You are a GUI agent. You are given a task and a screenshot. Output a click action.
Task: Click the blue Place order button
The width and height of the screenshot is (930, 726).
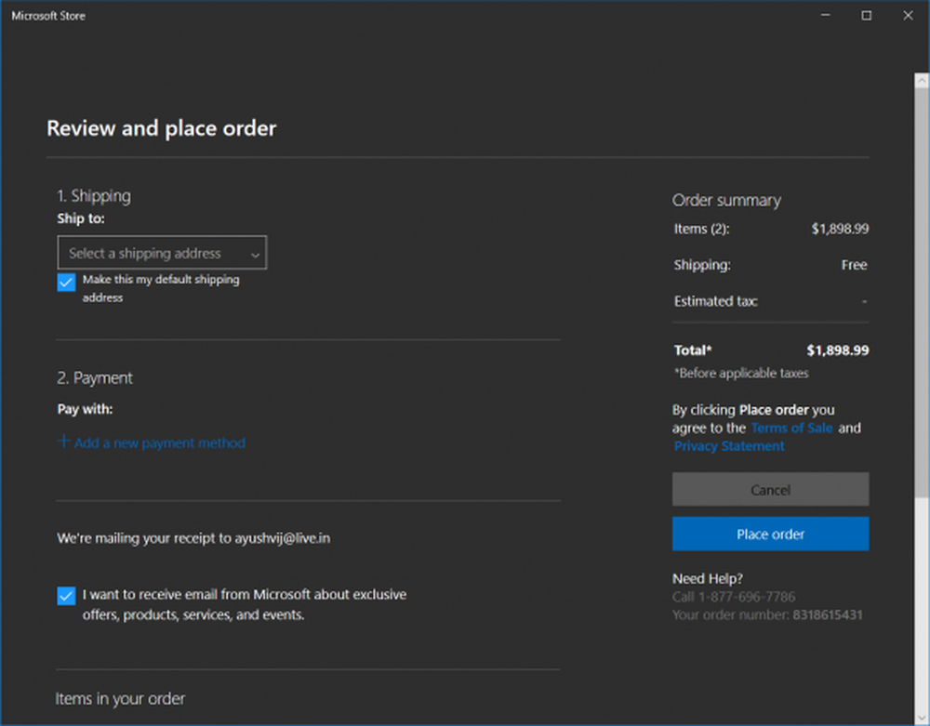(x=770, y=534)
